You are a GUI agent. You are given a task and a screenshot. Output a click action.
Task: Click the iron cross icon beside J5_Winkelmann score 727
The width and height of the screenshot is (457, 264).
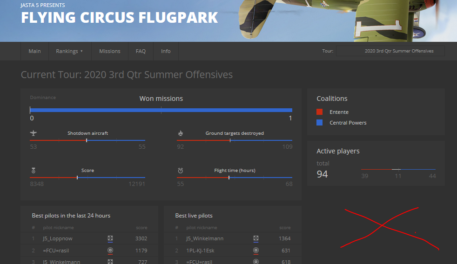[110, 261]
